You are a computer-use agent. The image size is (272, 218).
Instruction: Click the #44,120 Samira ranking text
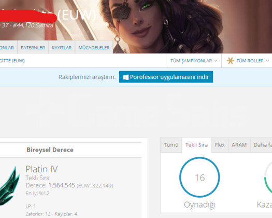pos(33,25)
